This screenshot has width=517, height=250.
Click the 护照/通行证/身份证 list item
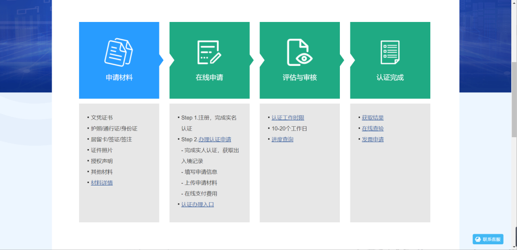(114, 129)
